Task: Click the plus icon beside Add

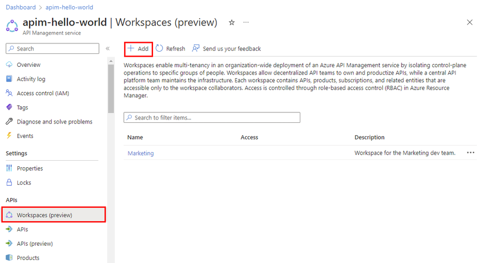Action: (131, 48)
